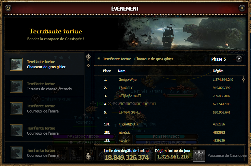Click the Puissance de Cassiopée turtle icon
The height and width of the screenshot is (166, 251).
coord(199,155)
